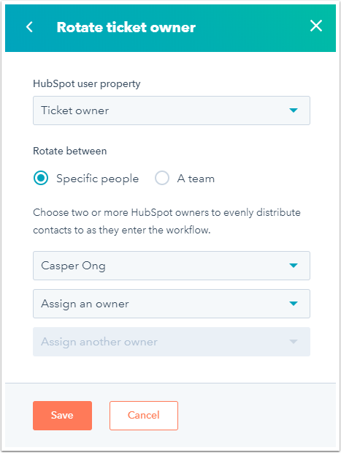Go back using the left chevron icon
The width and height of the screenshot is (341, 453).
[29, 27]
